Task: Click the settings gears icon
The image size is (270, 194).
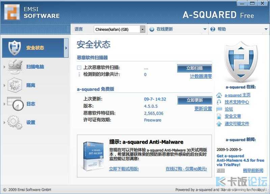Action: [15, 122]
